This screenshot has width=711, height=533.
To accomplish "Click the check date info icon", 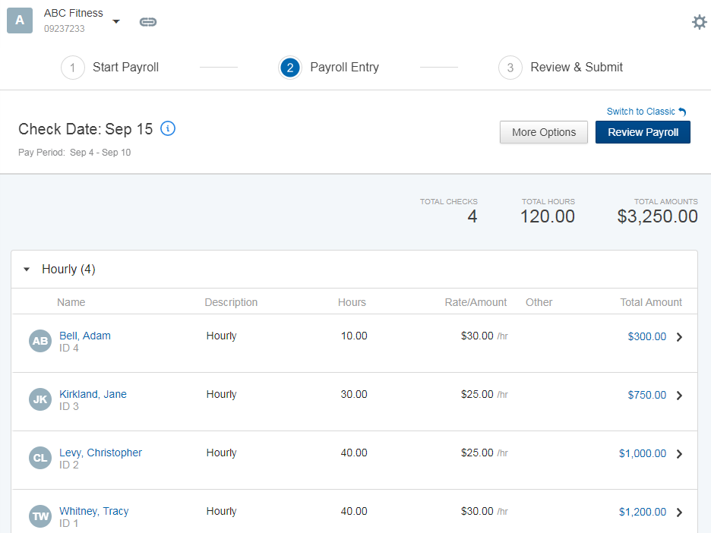I will pyautogui.click(x=169, y=128).
